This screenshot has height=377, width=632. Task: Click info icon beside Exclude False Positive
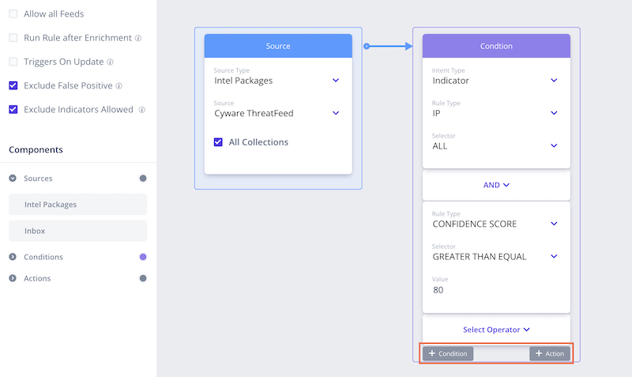tap(118, 85)
